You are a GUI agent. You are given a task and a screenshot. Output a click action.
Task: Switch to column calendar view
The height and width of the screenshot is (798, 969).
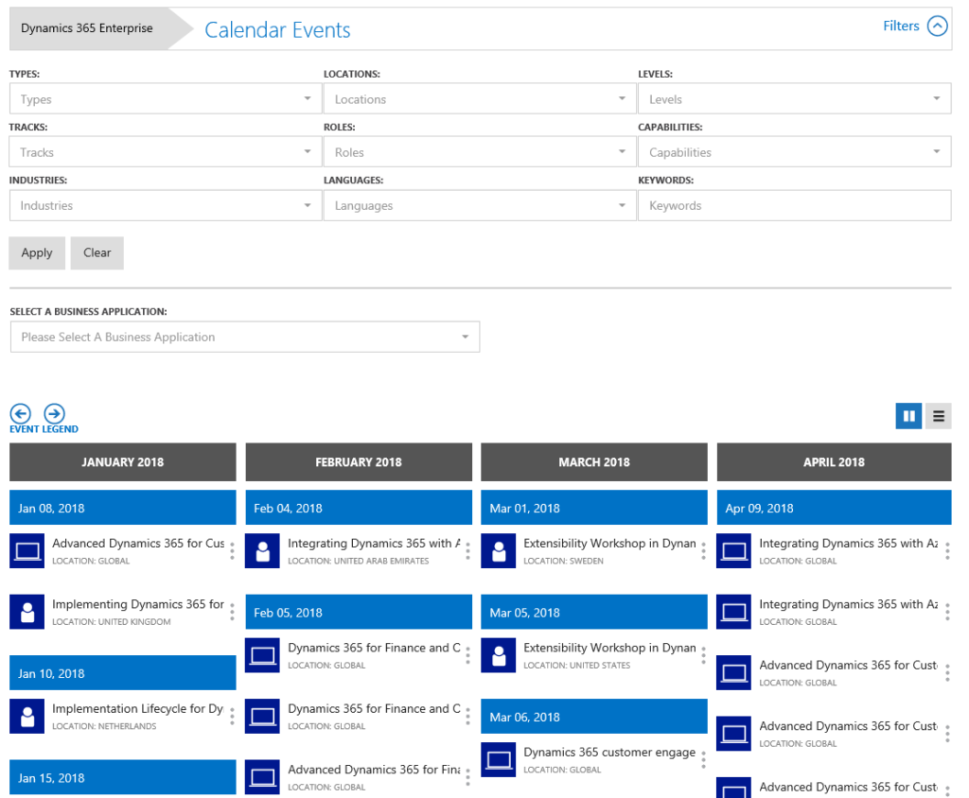tap(908, 415)
